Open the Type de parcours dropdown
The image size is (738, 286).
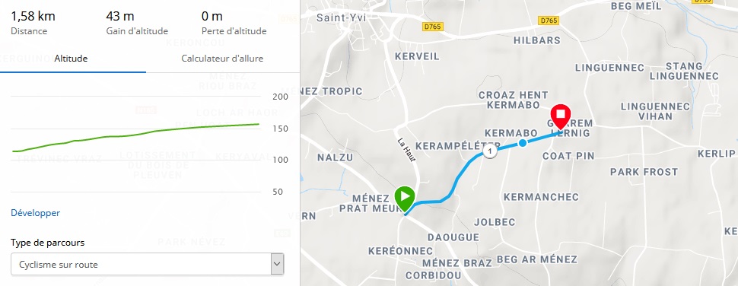148,265
